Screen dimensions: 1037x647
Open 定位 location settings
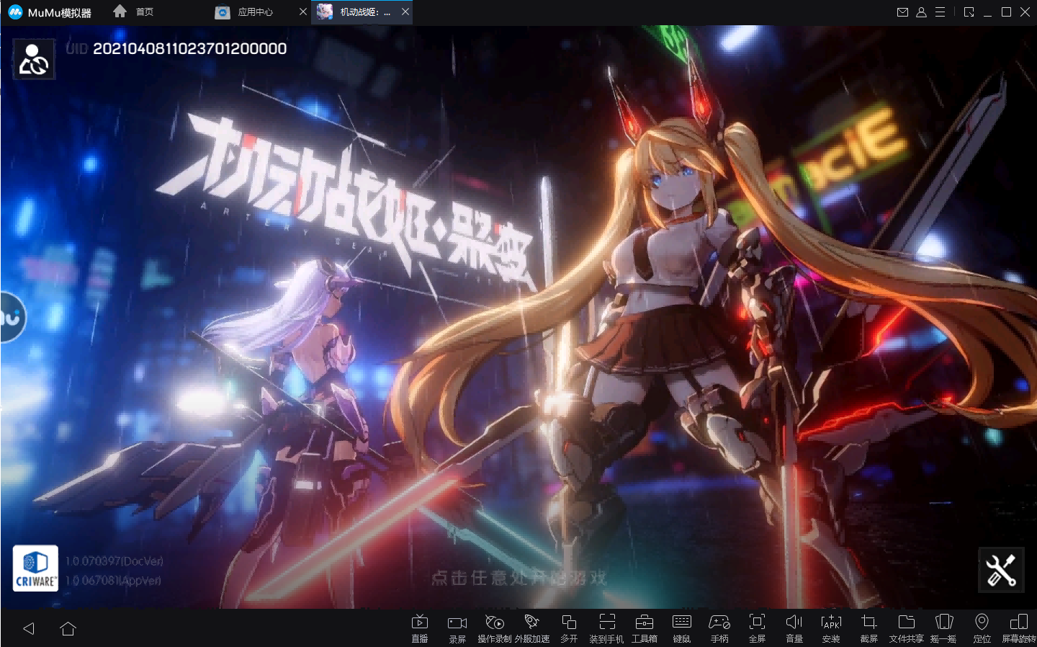pyautogui.click(x=982, y=628)
